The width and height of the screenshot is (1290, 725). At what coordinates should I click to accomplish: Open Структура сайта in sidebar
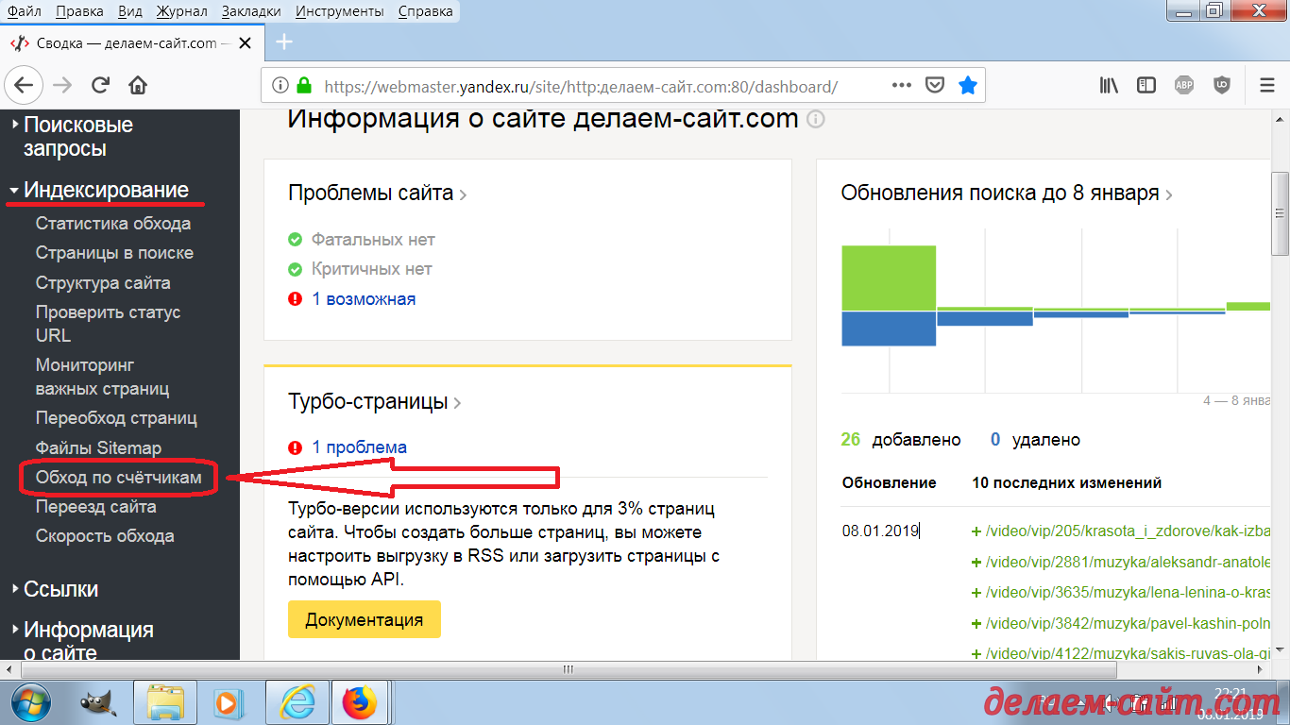click(x=103, y=283)
